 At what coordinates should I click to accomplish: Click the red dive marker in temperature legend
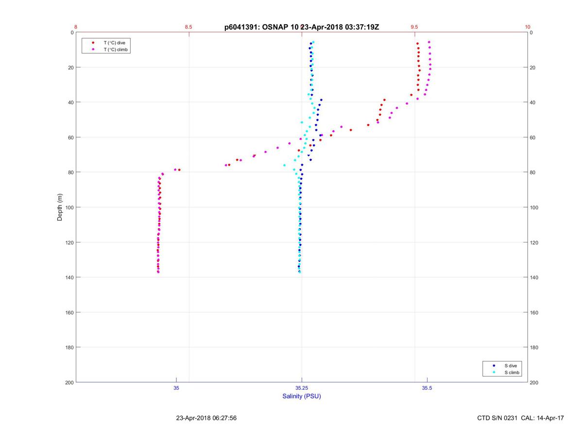[x=93, y=43]
